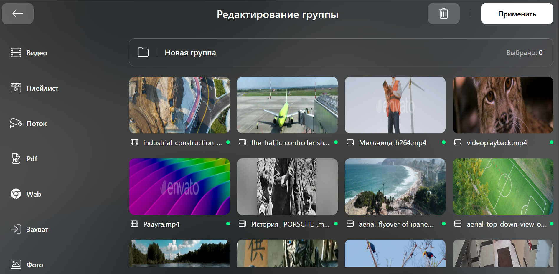Click the film icon beside Мельница_h264.mp4
This screenshot has width=559, height=274.
[350, 142]
